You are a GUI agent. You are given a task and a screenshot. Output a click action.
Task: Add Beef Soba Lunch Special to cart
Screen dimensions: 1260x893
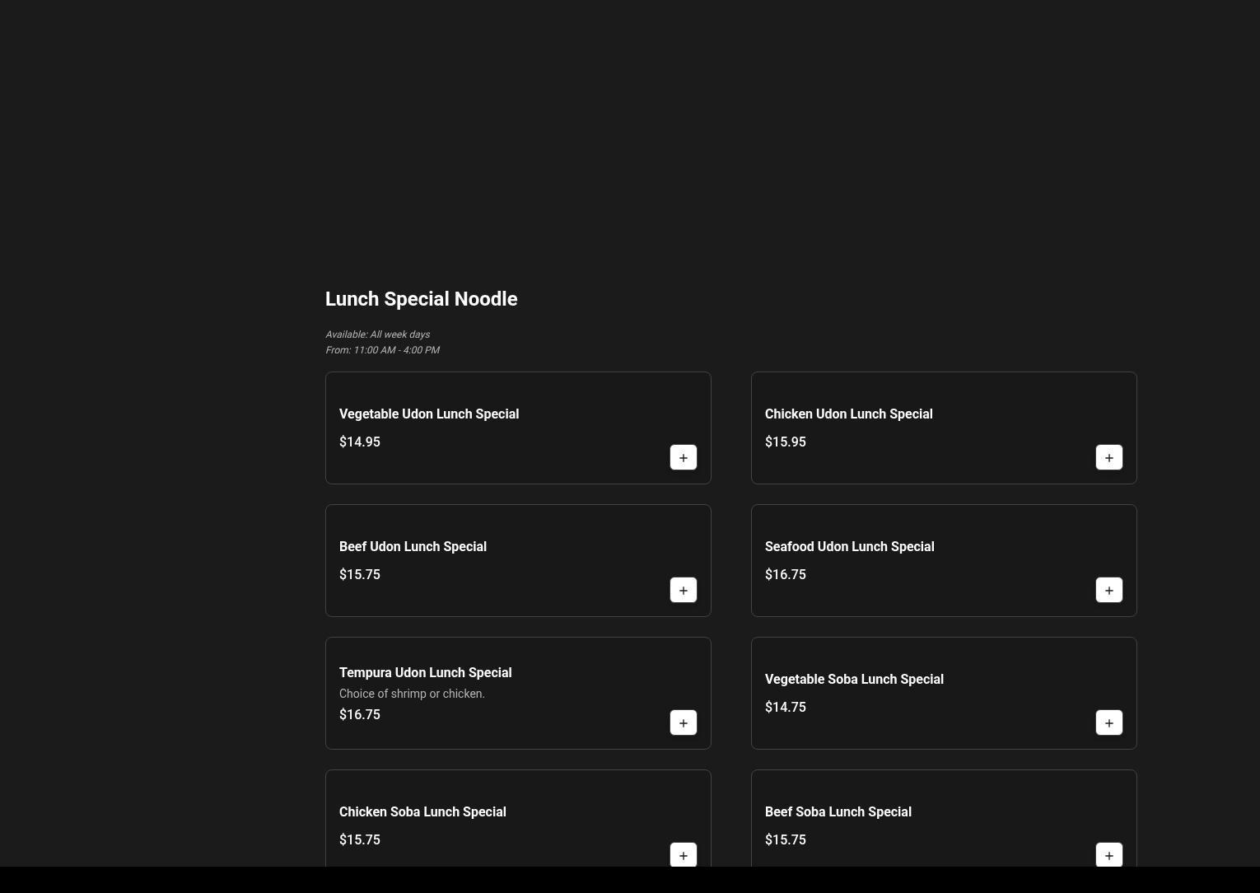tap(1108, 854)
